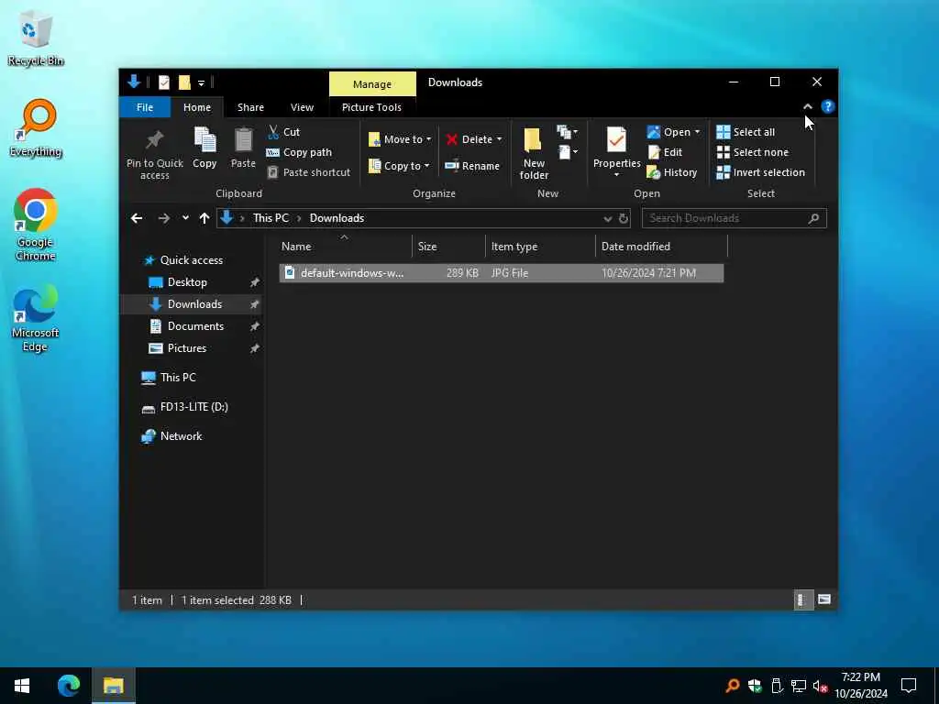Open the FD13-LITE (D:) drive

194,407
